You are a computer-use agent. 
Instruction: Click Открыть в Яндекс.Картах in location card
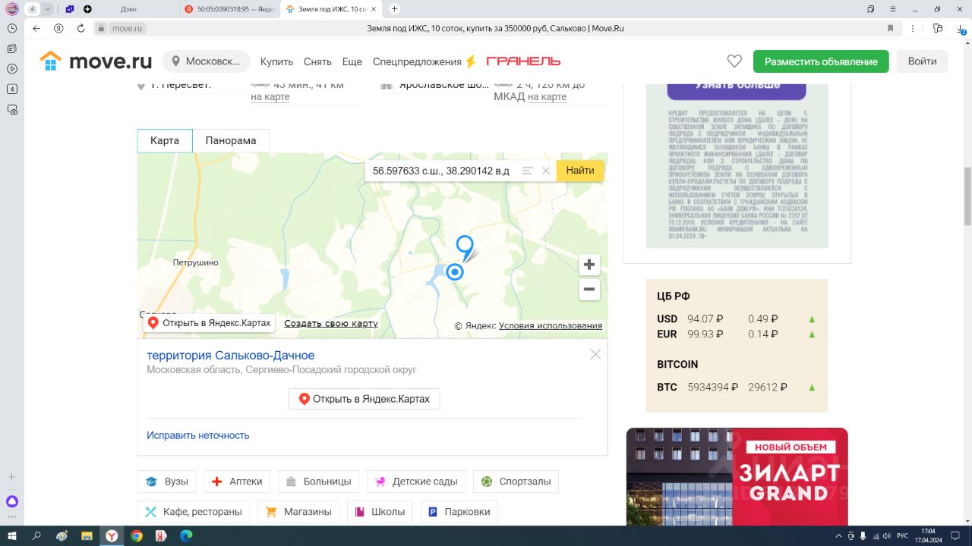click(364, 399)
